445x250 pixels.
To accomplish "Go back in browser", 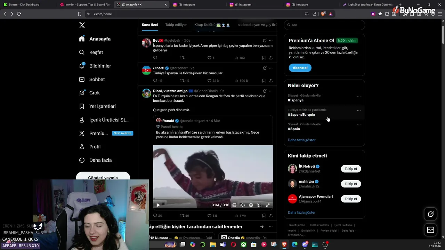I will click(5, 14).
